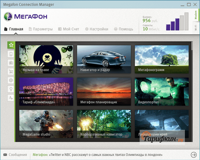The image size is (200, 160).
Task: Click the Twitter and NBC news headline
Action: click(98, 155)
